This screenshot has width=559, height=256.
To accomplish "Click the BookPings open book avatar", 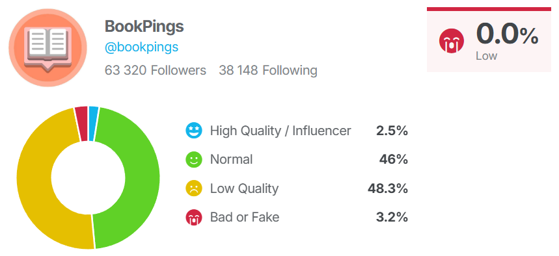I will click(48, 47).
